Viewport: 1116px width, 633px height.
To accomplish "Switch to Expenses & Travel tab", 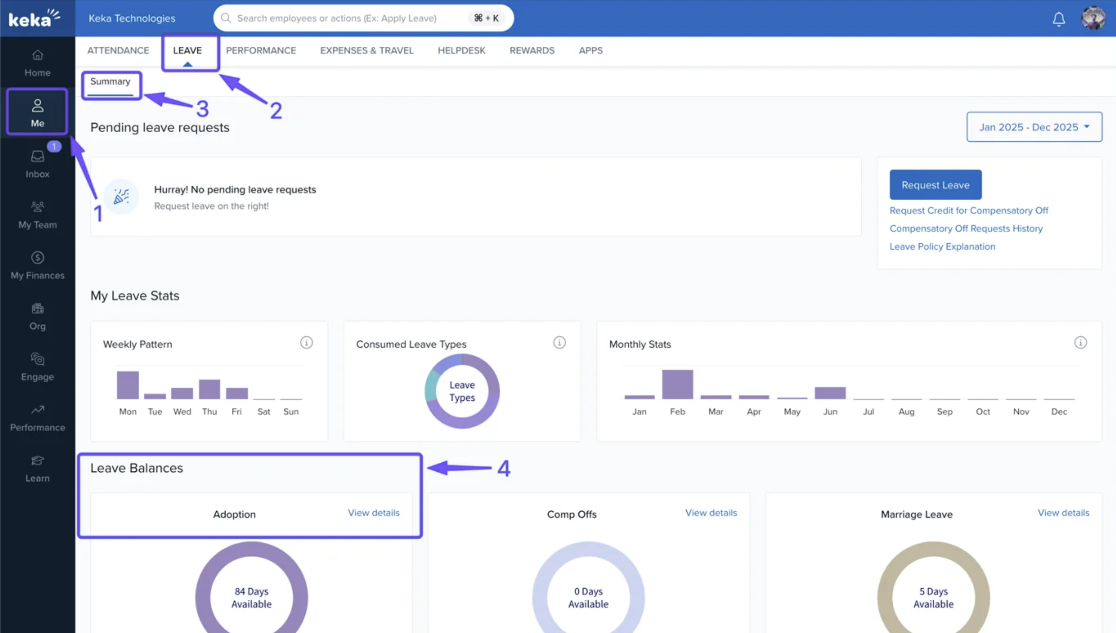I will pos(367,51).
